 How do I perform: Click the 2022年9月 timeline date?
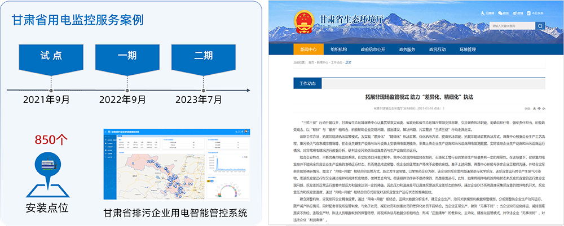coord(122,100)
